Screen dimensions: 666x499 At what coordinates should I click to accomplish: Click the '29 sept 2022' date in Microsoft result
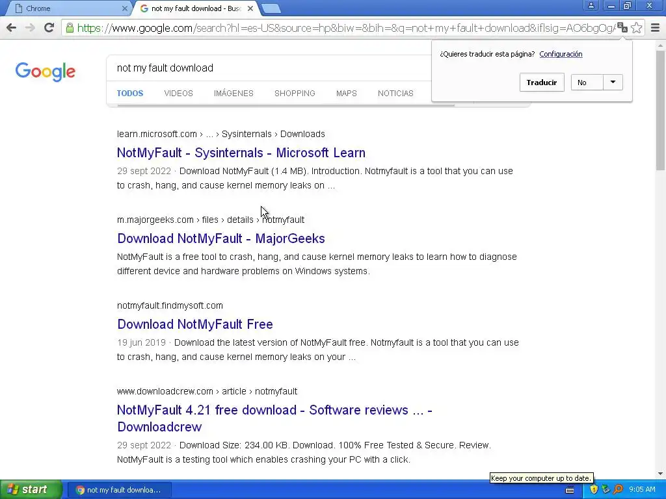144,171
